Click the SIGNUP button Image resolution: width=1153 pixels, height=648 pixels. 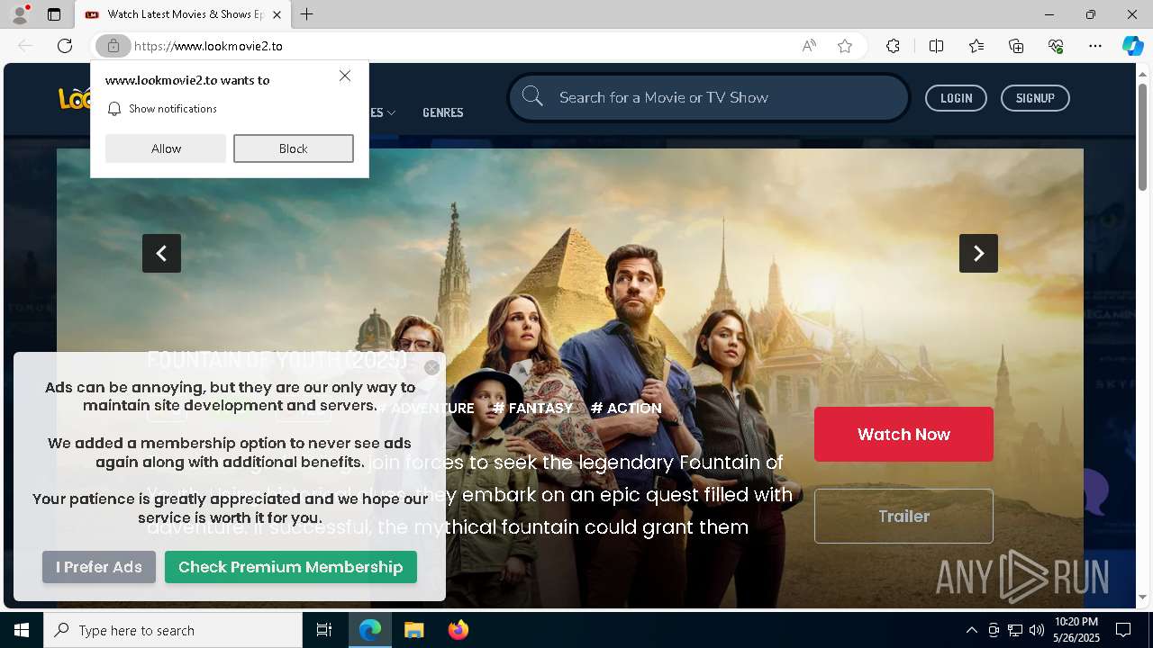[x=1035, y=98]
